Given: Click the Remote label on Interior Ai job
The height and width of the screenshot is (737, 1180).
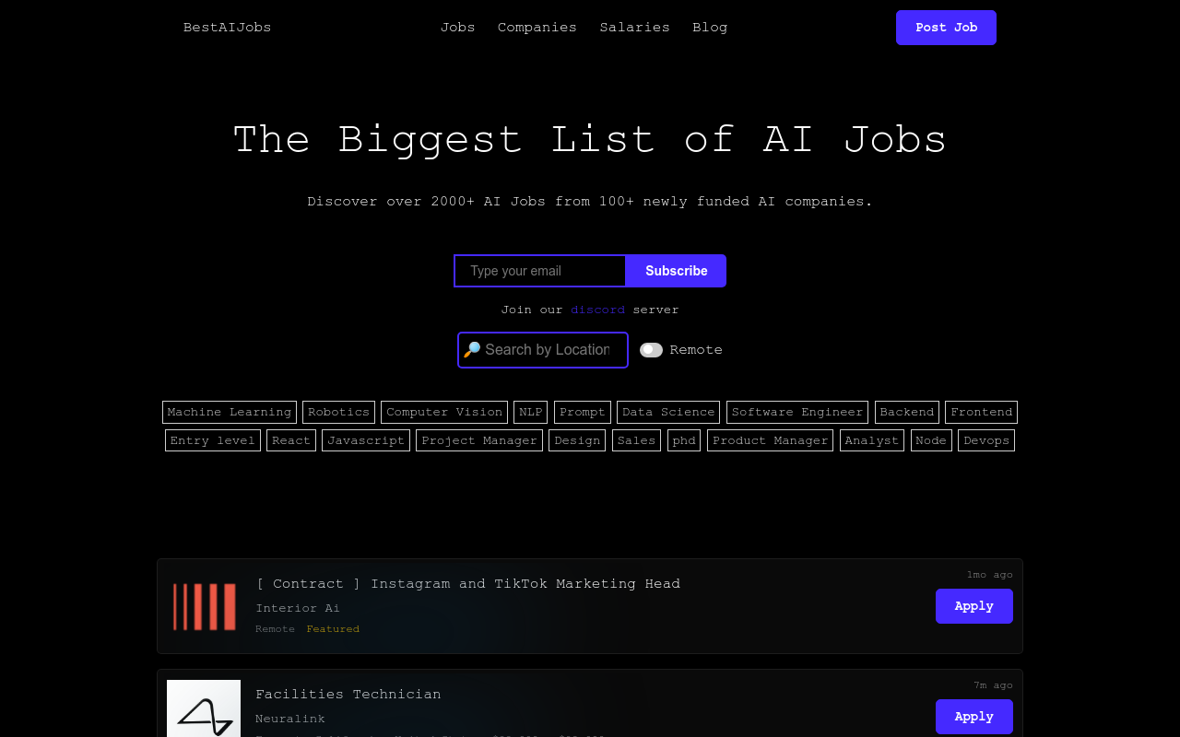Looking at the screenshot, I should [275, 629].
